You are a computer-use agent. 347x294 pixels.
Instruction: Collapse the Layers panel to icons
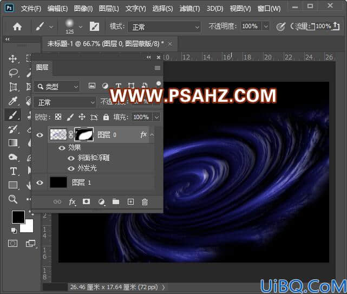[148, 57]
